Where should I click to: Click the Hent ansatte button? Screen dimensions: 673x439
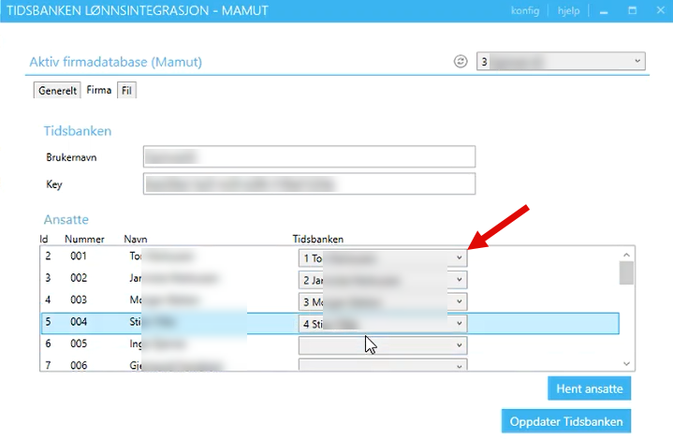(x=590, y=388)
